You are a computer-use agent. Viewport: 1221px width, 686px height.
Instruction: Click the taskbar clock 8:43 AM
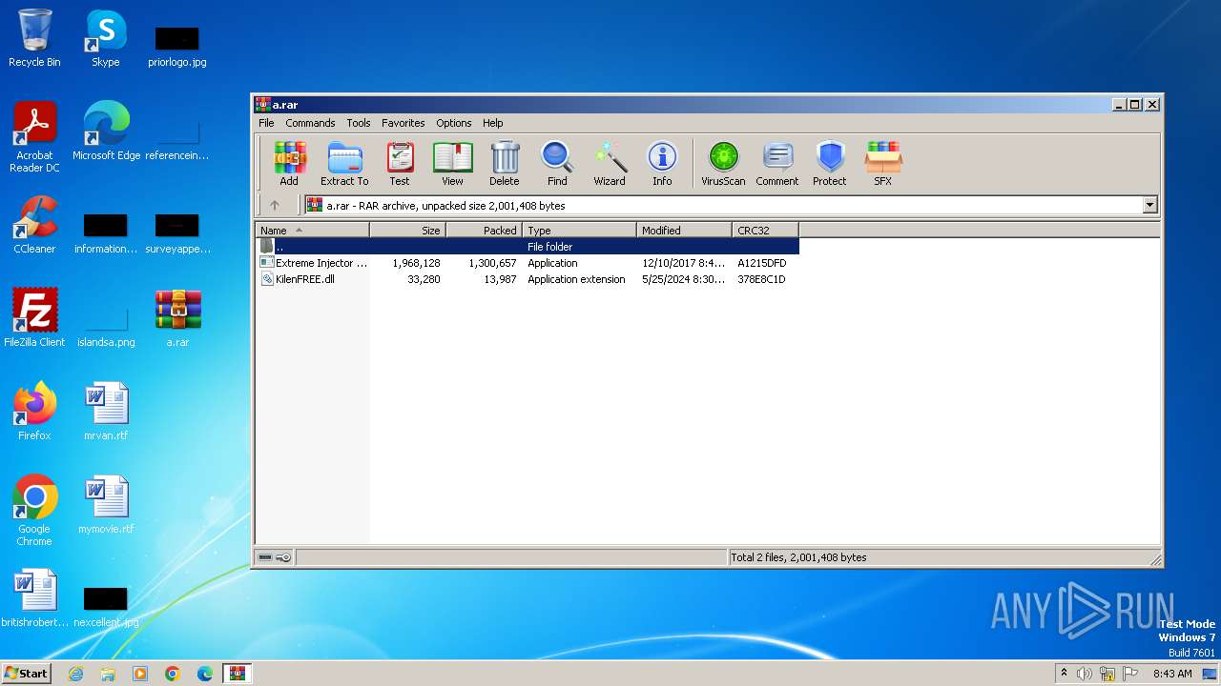click(x=1172, y=674)
